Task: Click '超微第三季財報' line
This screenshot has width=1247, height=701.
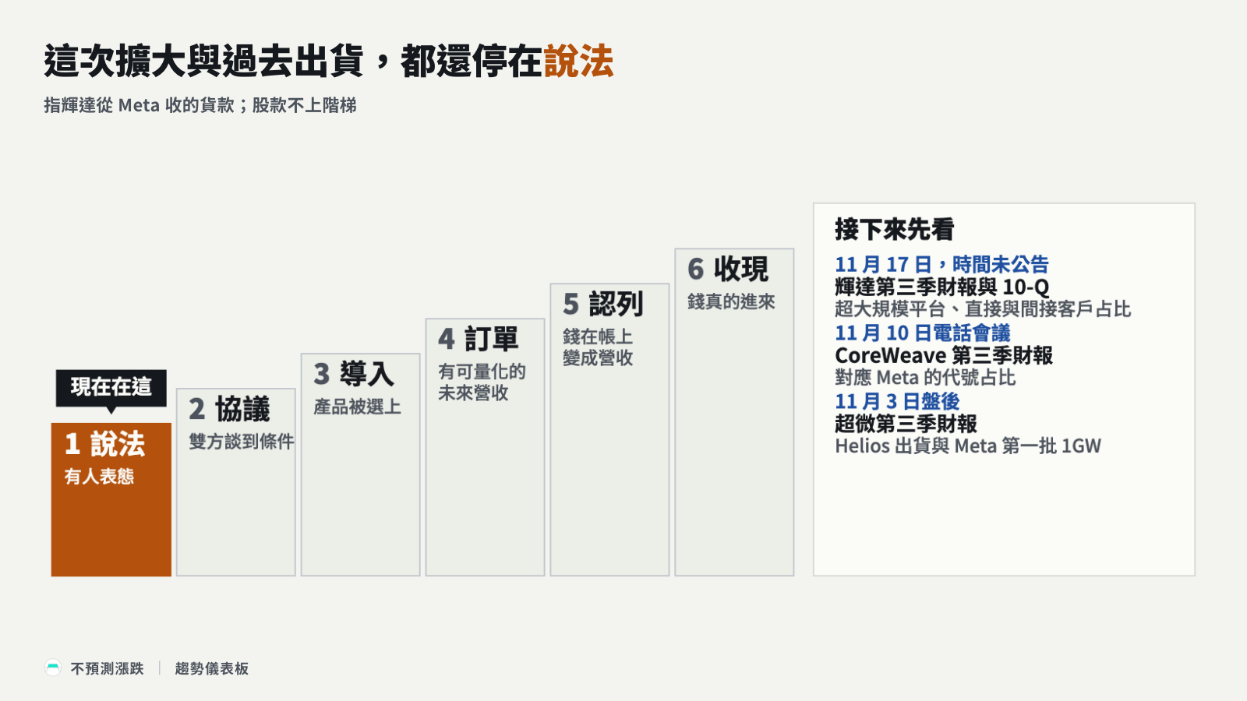Action: click(x=906, y=424)
